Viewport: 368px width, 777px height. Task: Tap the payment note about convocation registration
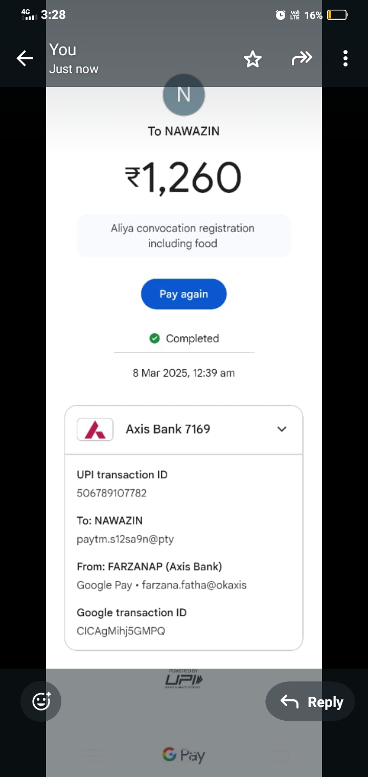coord(183,236)
